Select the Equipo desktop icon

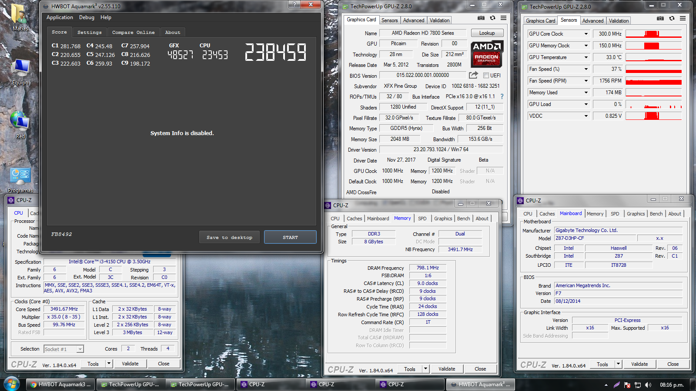point(20,72)
